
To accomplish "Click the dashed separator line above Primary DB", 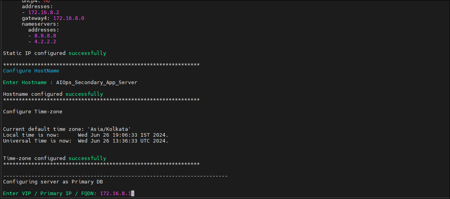I will (116, 176).
